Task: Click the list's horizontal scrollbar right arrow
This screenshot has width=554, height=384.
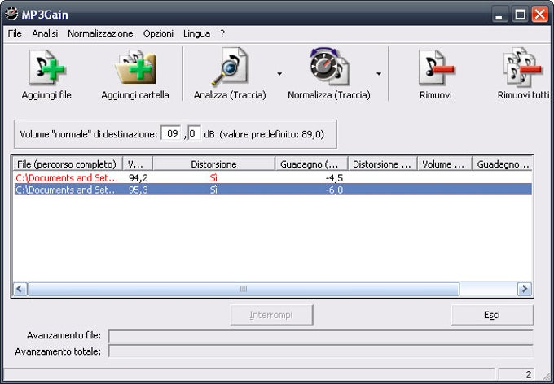Action: 525,289
